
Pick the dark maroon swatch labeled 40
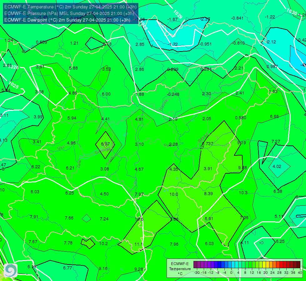(298, 265)
